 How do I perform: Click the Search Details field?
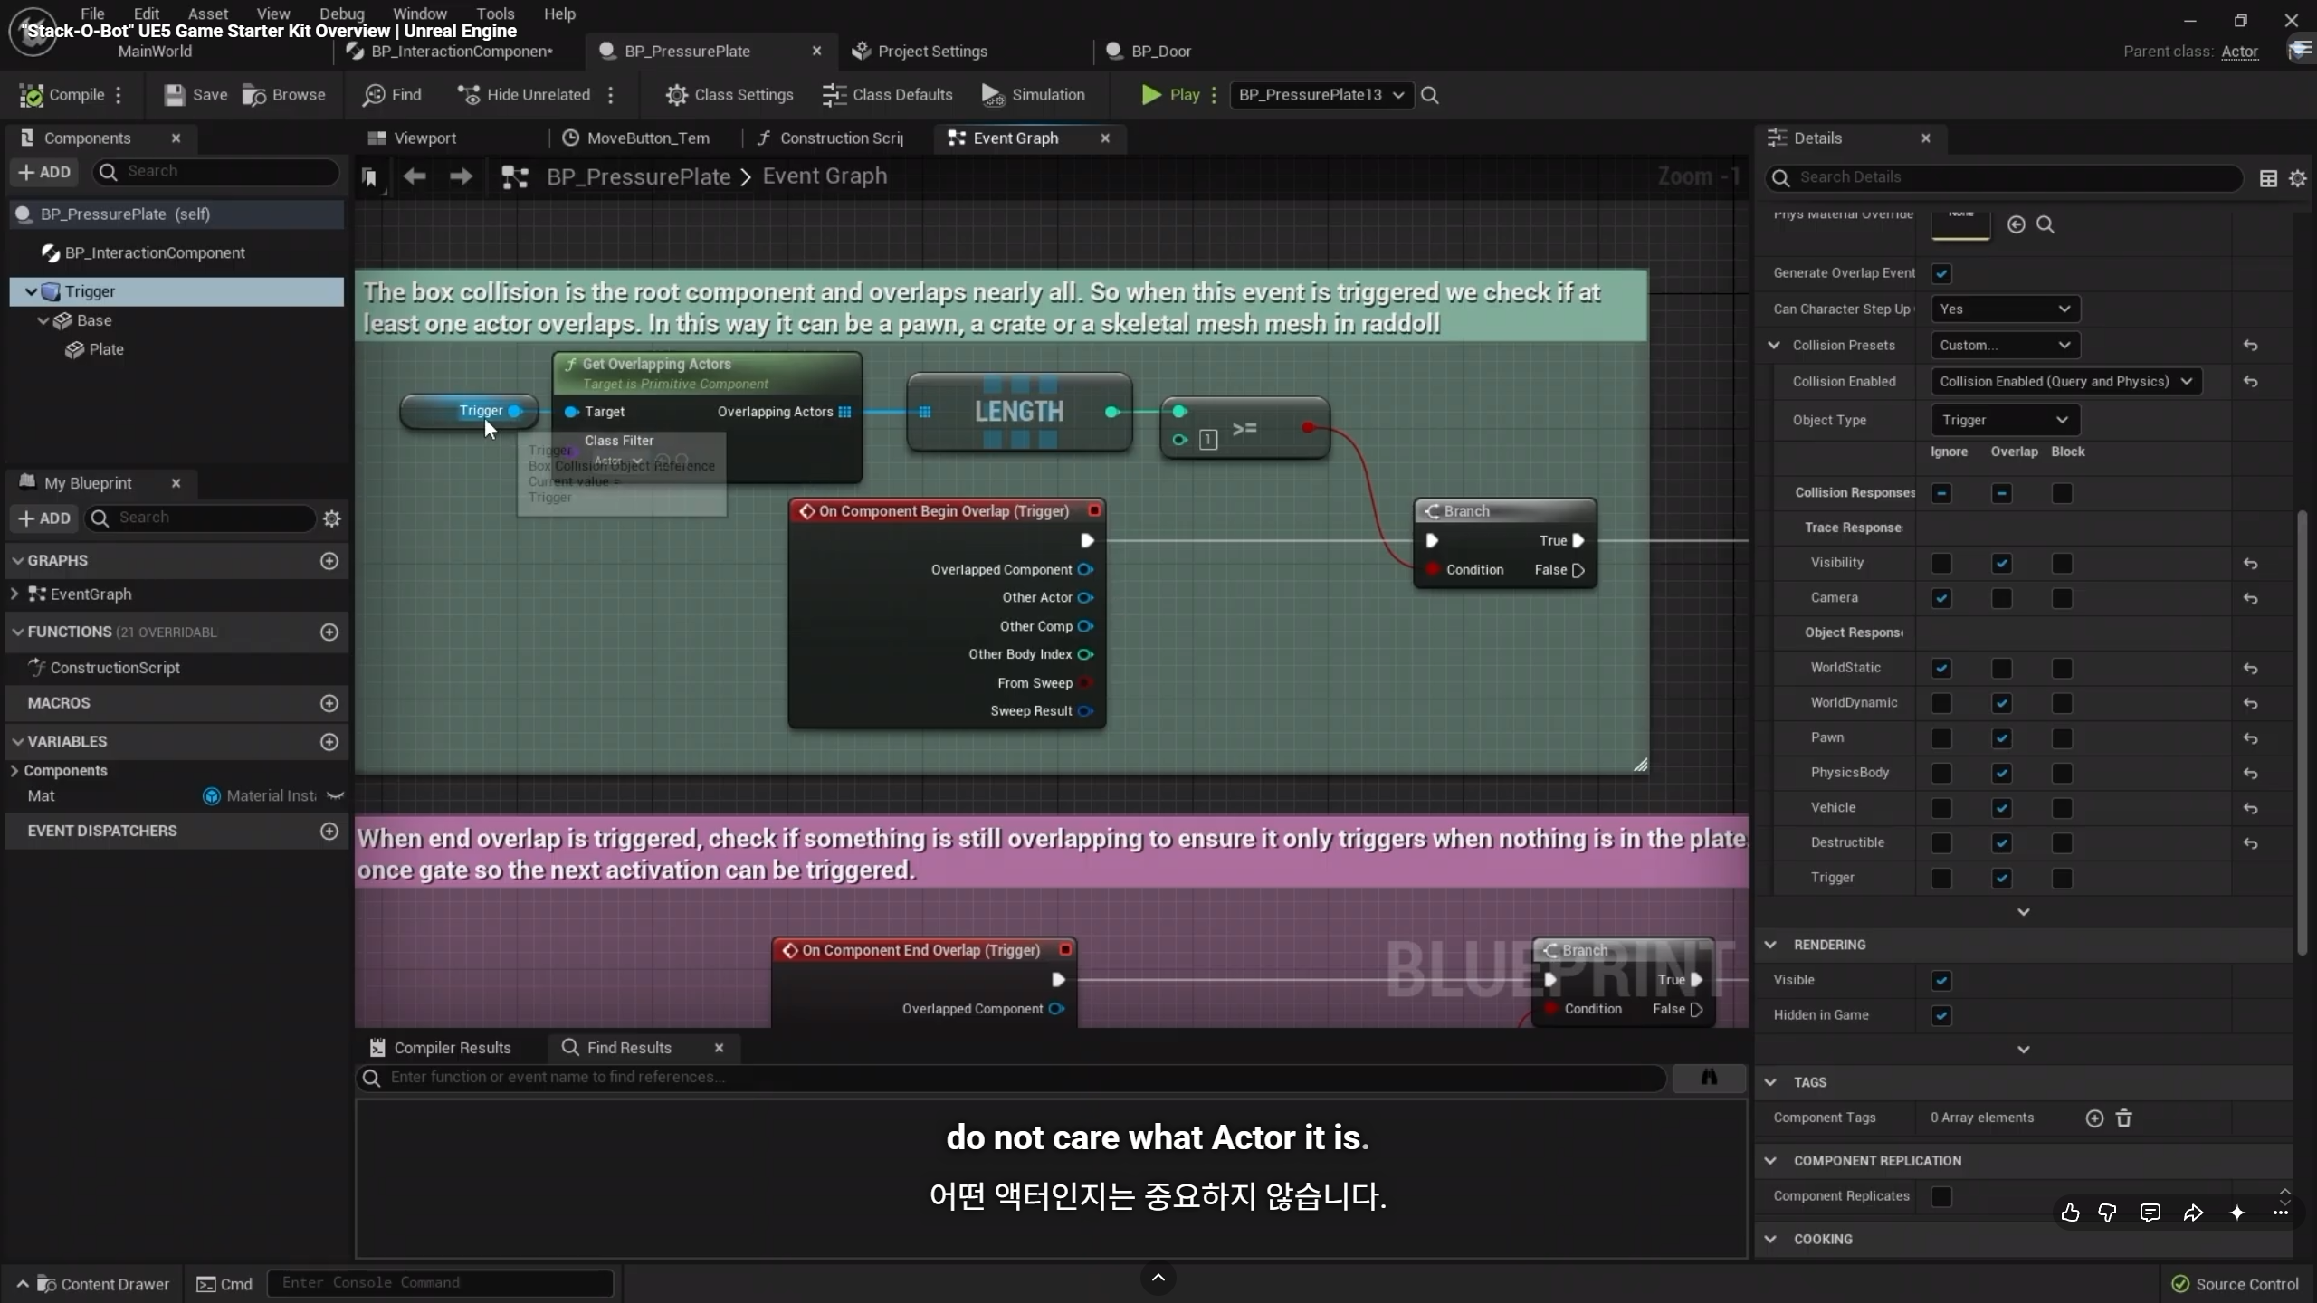2004,178
